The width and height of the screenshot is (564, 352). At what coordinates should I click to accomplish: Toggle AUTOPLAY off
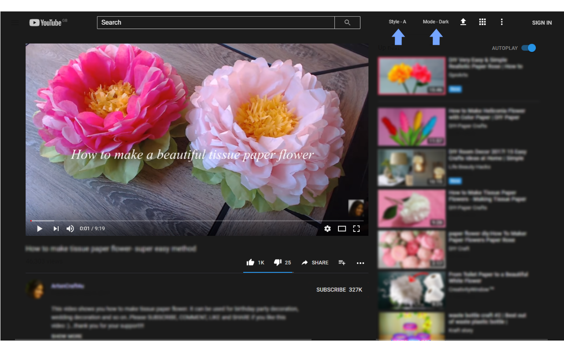pyautogui.click(x=528, y=48)
